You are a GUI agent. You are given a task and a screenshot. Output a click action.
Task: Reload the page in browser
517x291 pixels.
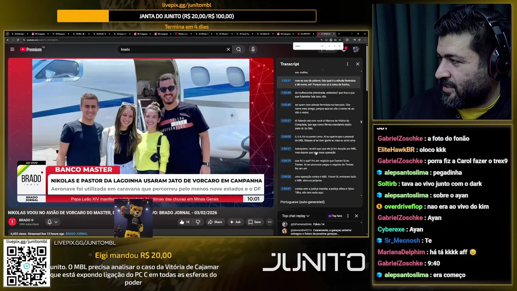pyautogui.click(x=18, y=40)
